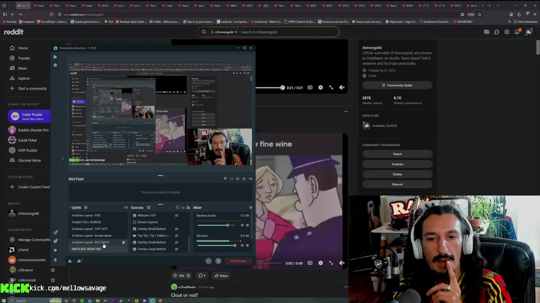Screen dimensions: 540x303
Task: Open the Streamlabs notifications warning icon
Action: point(79,261)
